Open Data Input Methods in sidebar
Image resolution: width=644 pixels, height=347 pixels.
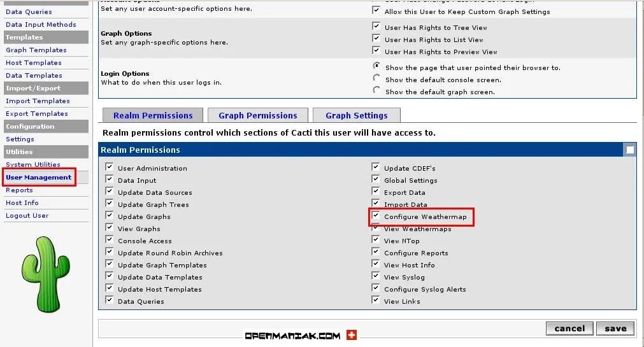[41, 25]
